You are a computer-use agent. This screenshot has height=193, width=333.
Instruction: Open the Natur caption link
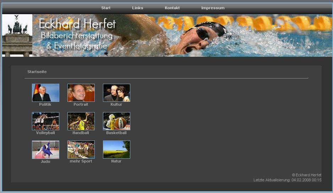pos(116,161)
